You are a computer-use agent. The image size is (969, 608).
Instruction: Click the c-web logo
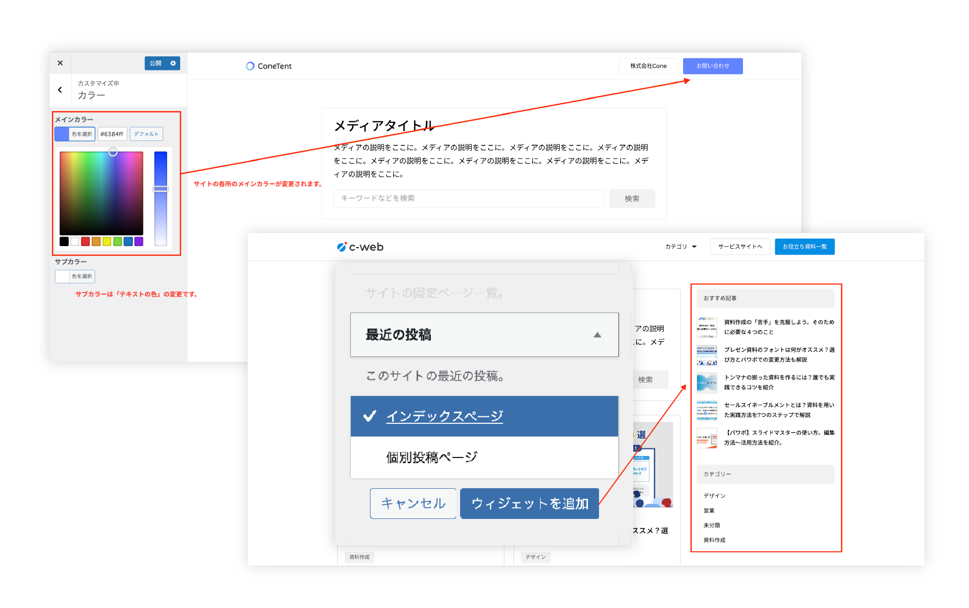pos(360,247)
